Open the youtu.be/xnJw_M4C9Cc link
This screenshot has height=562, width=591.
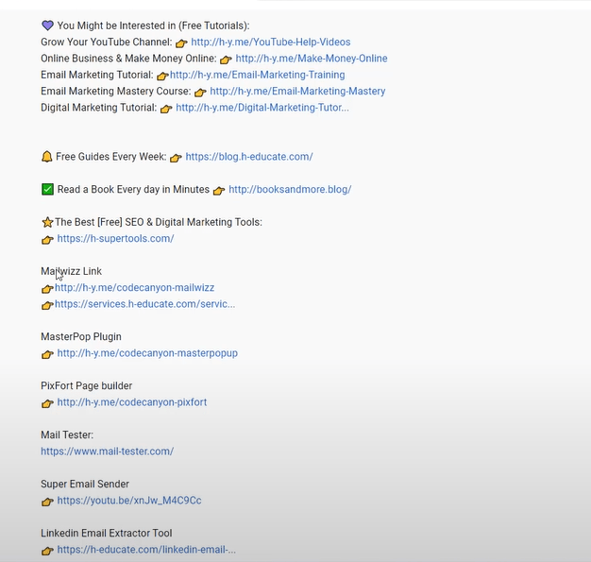pos(129,501)
